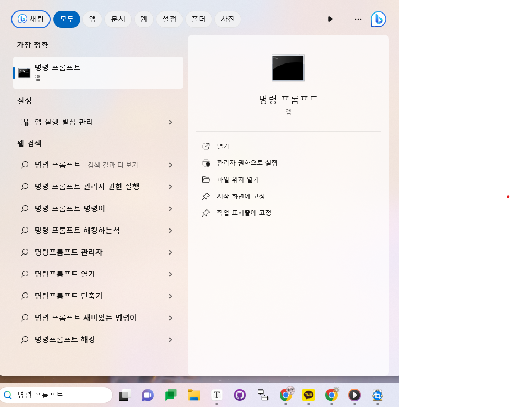Expand chevron for 명령 프롬프트 관리자 권한 실행
The width and height of the screenshot is (510, 407).
170,187
